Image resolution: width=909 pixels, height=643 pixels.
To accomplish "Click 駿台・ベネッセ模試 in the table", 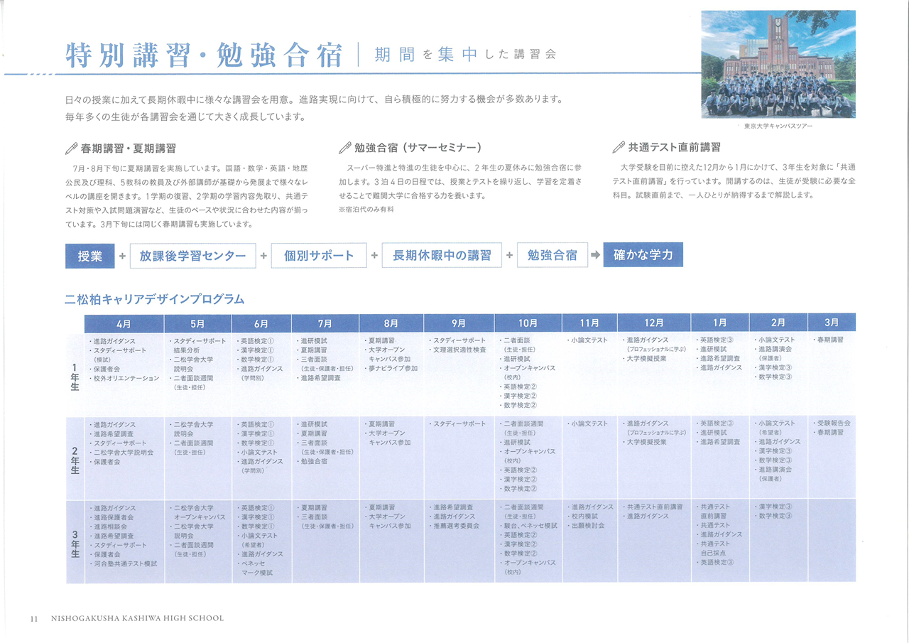I will [530, 526].
